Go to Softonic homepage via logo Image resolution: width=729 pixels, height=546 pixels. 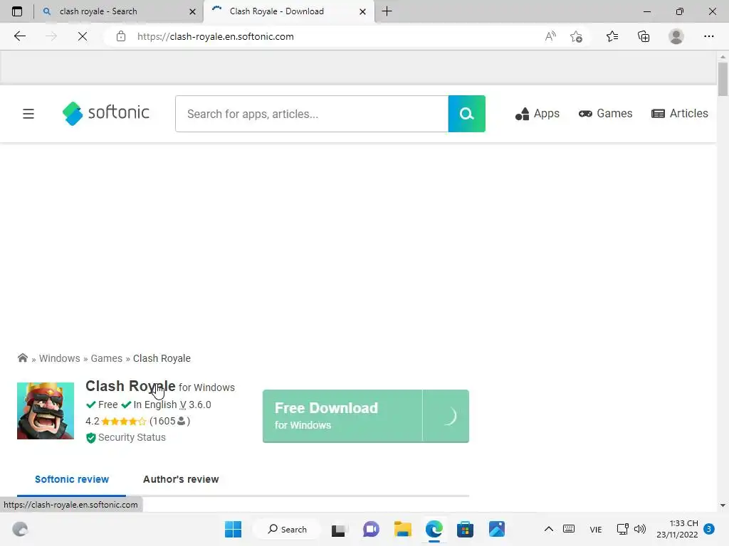pos(106,113)
